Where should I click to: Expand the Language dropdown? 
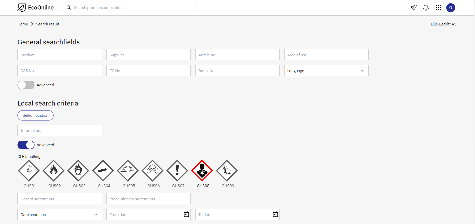click(x=326, y=71)
